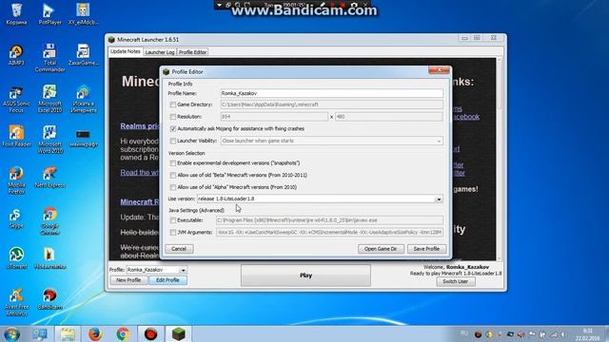
Task: Switch to Chrome in the taskbar
Action: (123, 333)
